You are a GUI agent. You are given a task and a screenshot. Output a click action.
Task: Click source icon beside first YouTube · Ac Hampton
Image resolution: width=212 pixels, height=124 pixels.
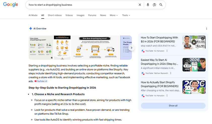click(143, 51)
